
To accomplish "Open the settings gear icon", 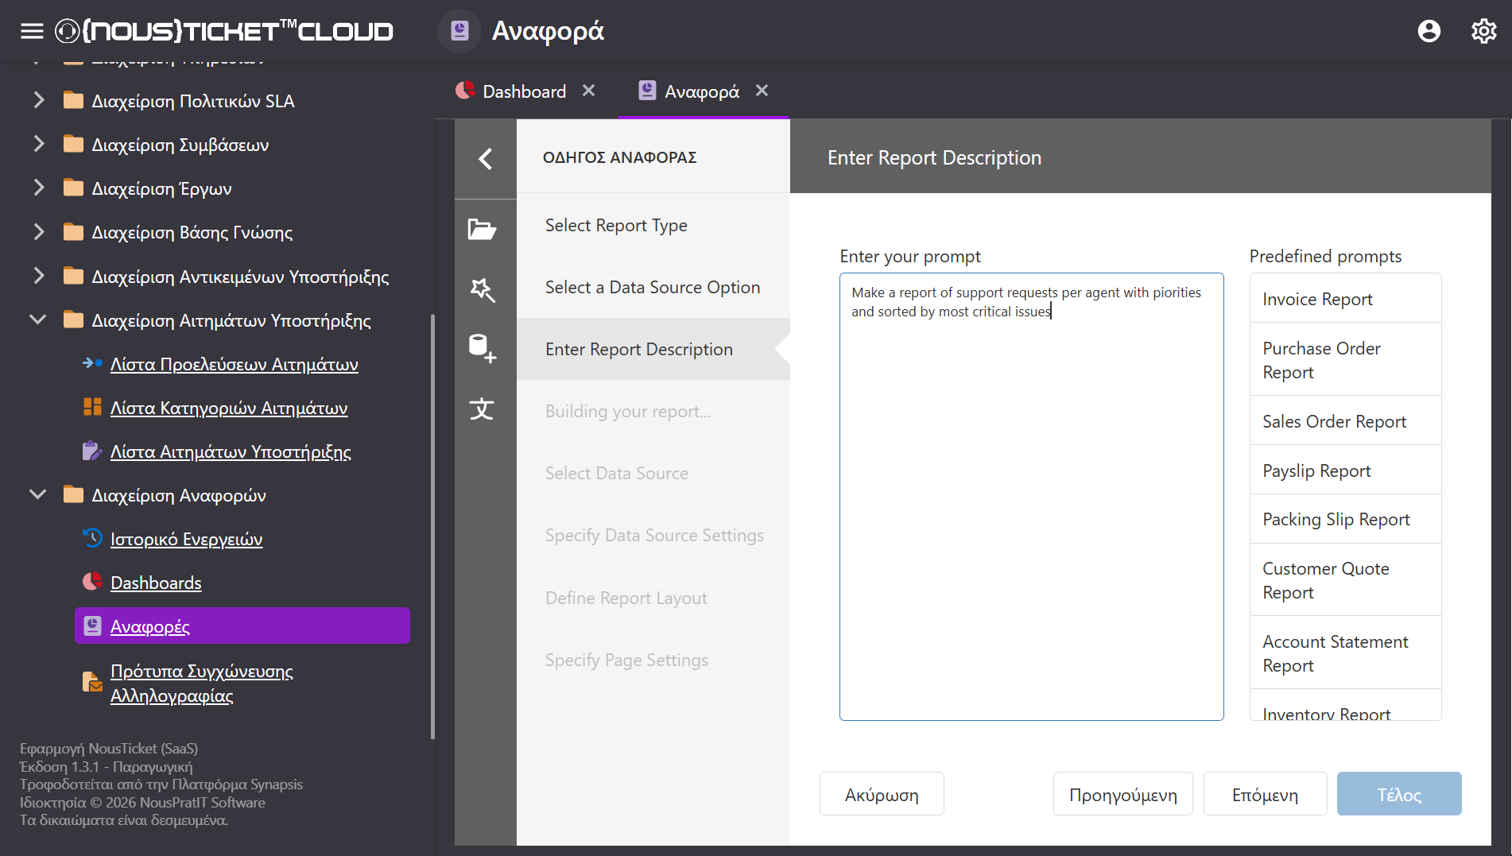I will pos(1483,31).
